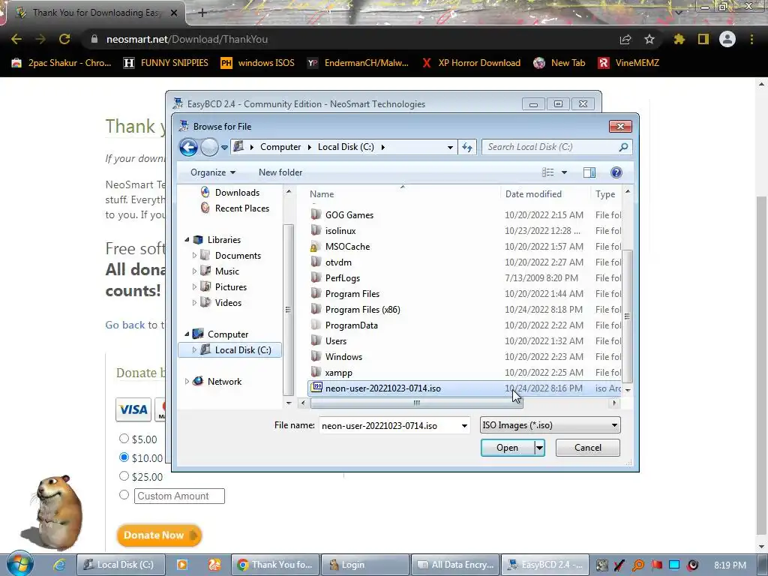Open the Chrome profile avatar
Viewport: 768px width, 576px height.
(727, 39)
